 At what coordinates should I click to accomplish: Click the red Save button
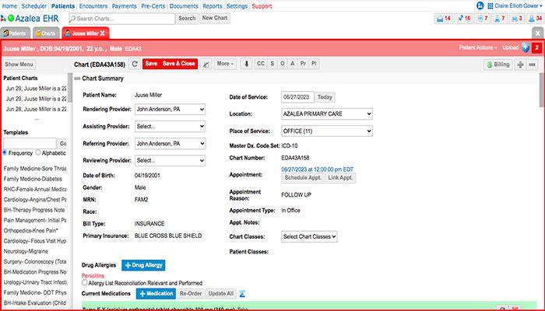pos(151,64)
